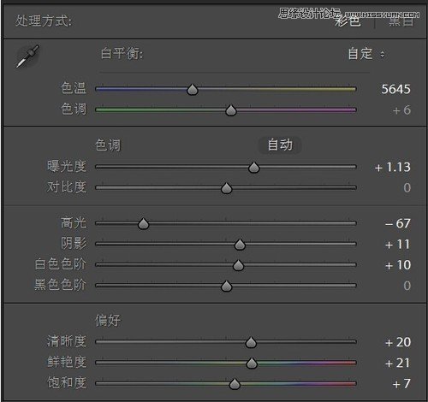Click the 色温 temperature slider handle
The width and height of the screenshot is (428, 402).
(x=193, y=90)
